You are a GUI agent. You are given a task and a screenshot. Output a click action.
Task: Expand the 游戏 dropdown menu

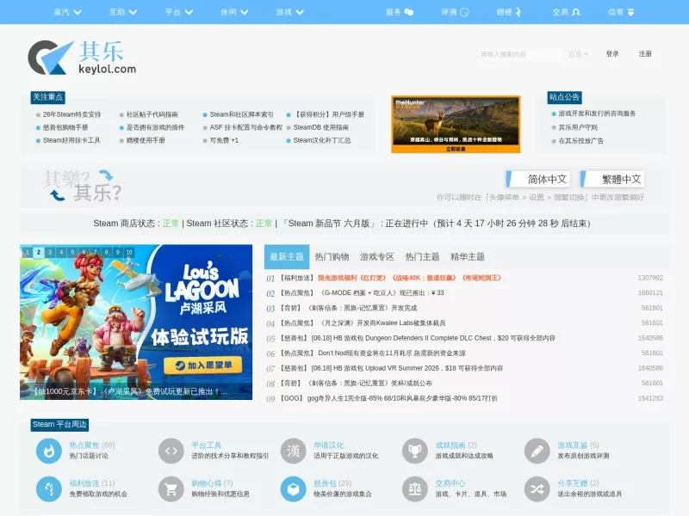[290, 12]
